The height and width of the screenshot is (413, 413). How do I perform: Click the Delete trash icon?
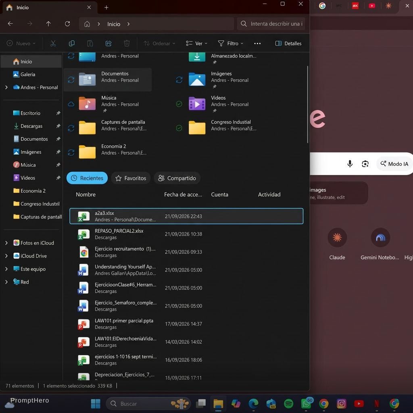(127, 44)
